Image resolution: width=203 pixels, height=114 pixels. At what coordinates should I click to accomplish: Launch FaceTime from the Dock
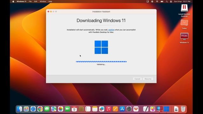pyautogui.click(x=68, y=109)
